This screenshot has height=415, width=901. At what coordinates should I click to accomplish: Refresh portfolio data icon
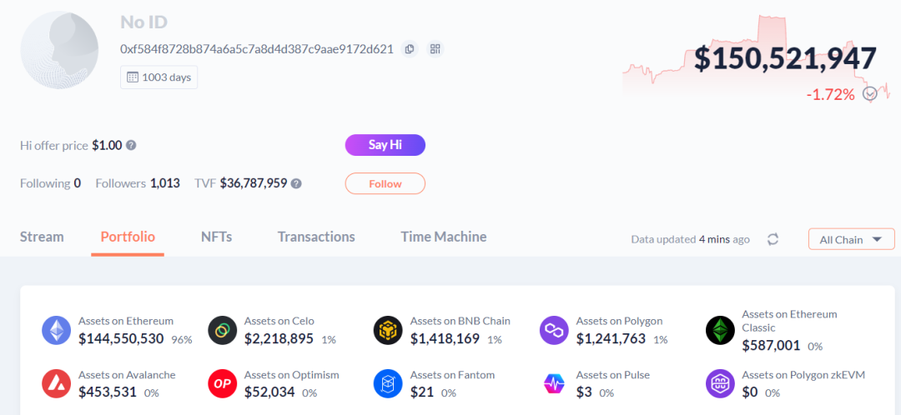click(x=773, y=239)
